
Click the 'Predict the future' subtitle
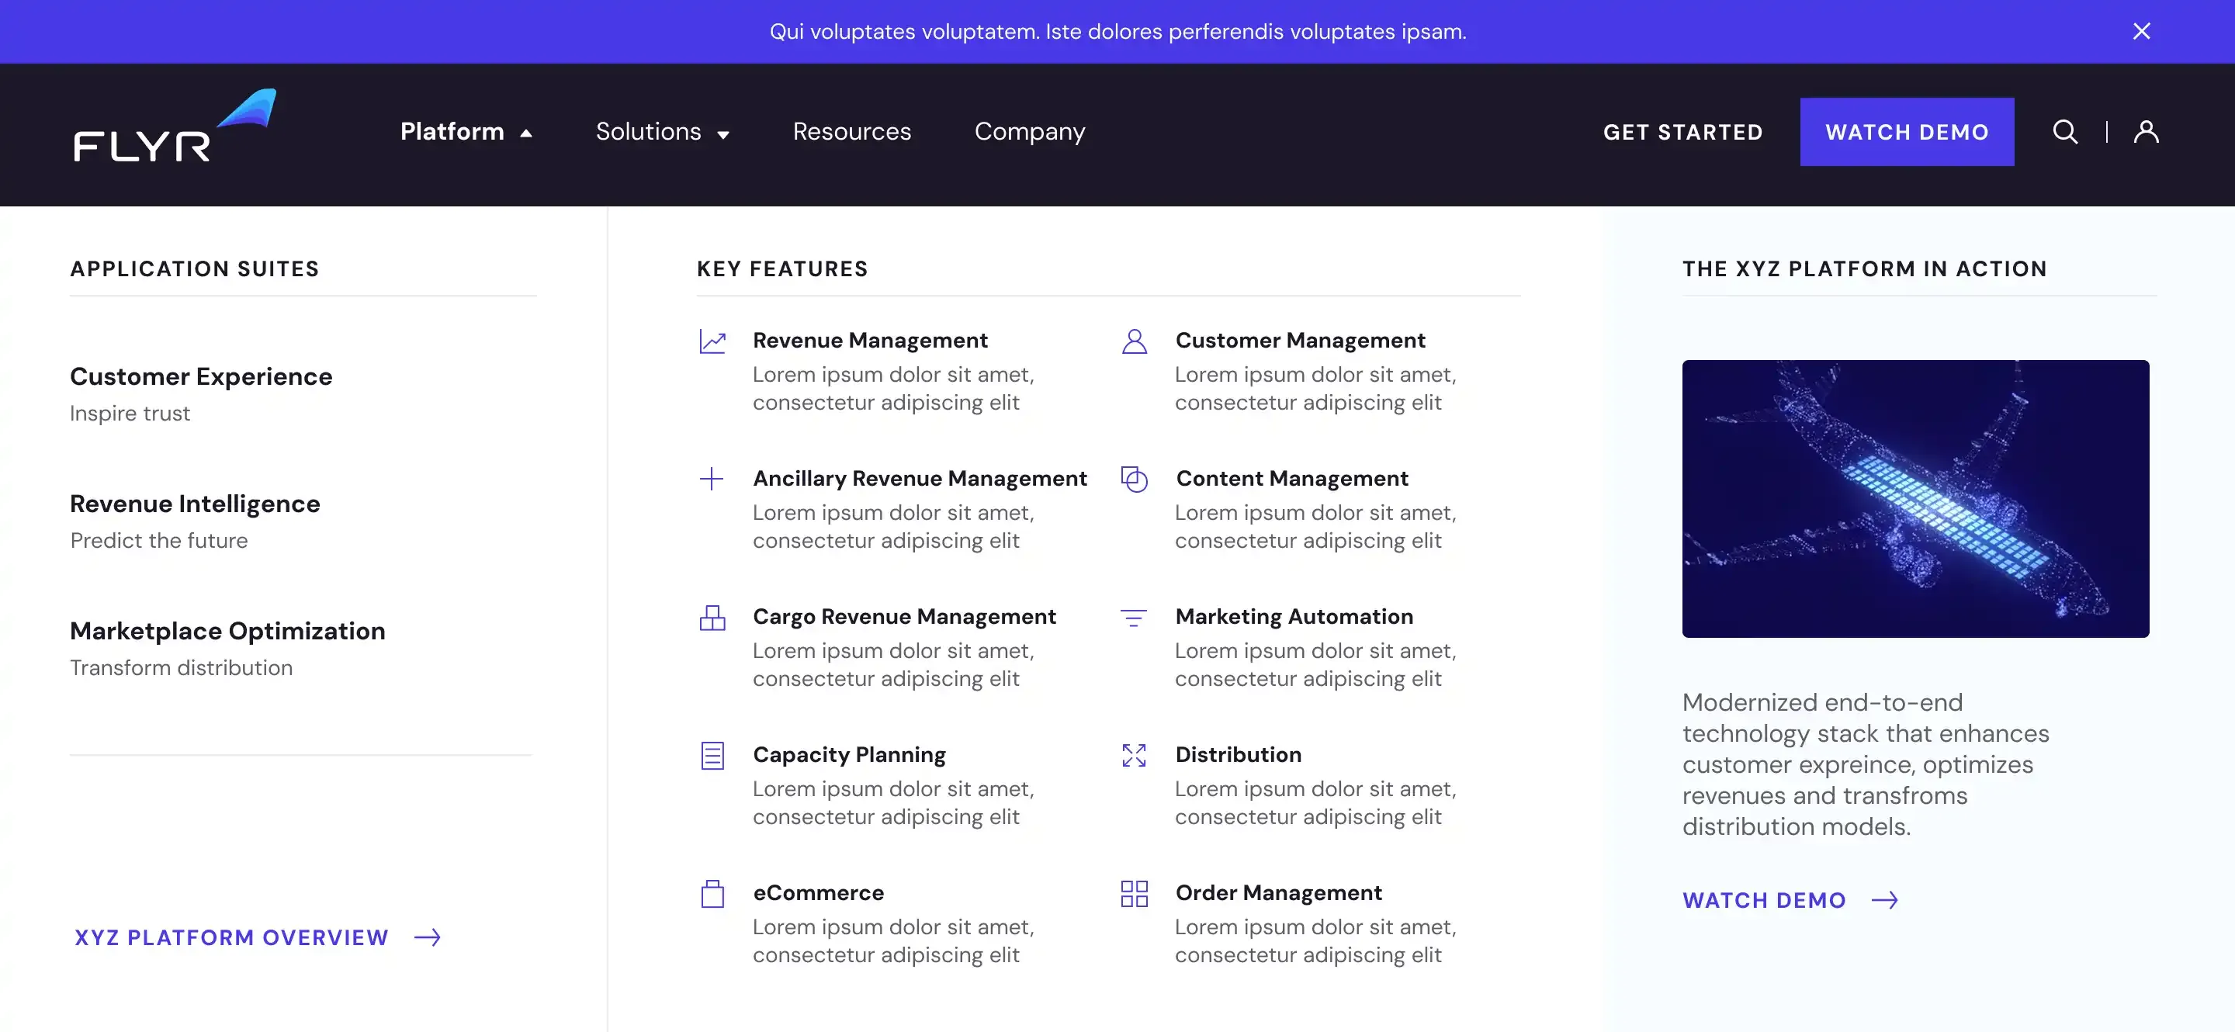tap(159, 541)
